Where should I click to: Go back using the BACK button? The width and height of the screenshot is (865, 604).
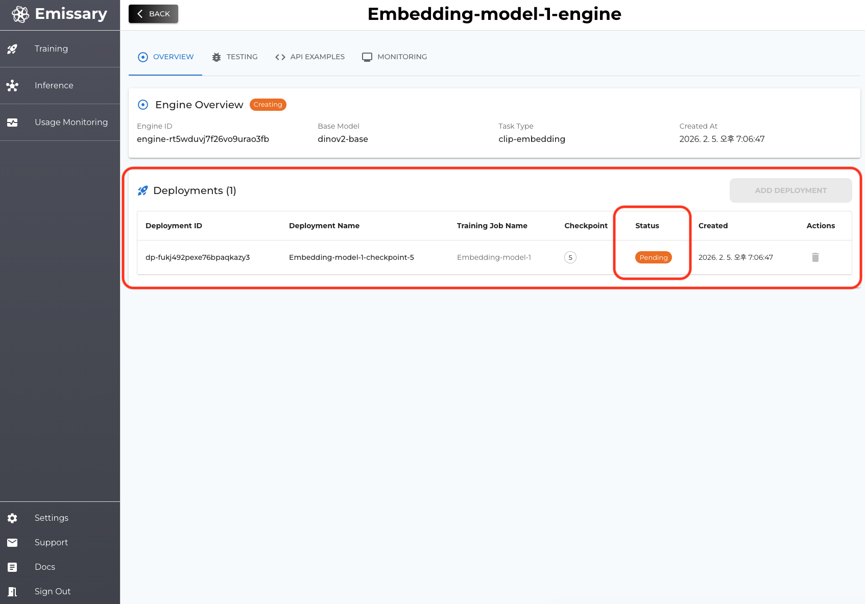[153, 14]
